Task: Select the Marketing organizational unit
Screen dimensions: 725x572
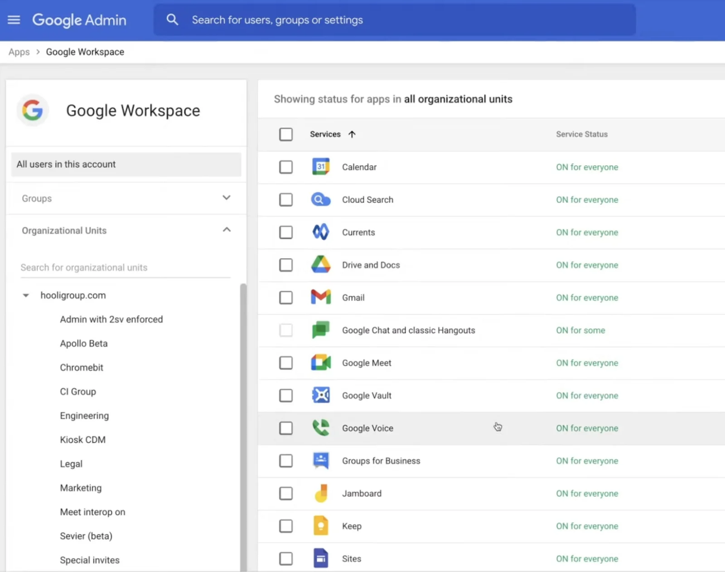Action: (81, 488)
